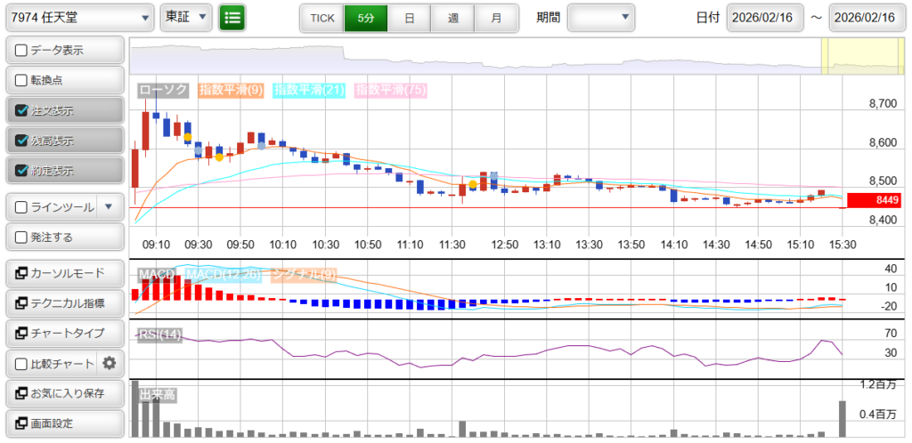Expand the 期間 period dropdown
The height and width of the screenshot is (443, 912).
click(x=601, y=17)
